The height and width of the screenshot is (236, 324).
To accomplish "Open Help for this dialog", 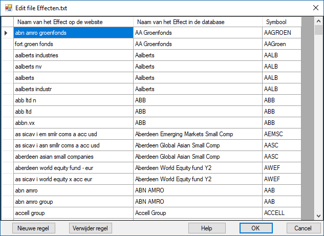I will pos(207,228).
